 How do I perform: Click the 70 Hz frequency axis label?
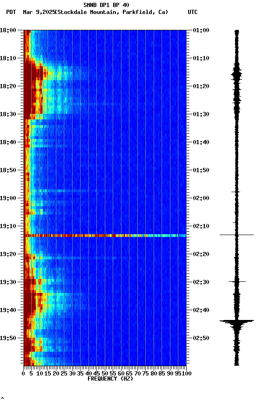click(137, 374)
